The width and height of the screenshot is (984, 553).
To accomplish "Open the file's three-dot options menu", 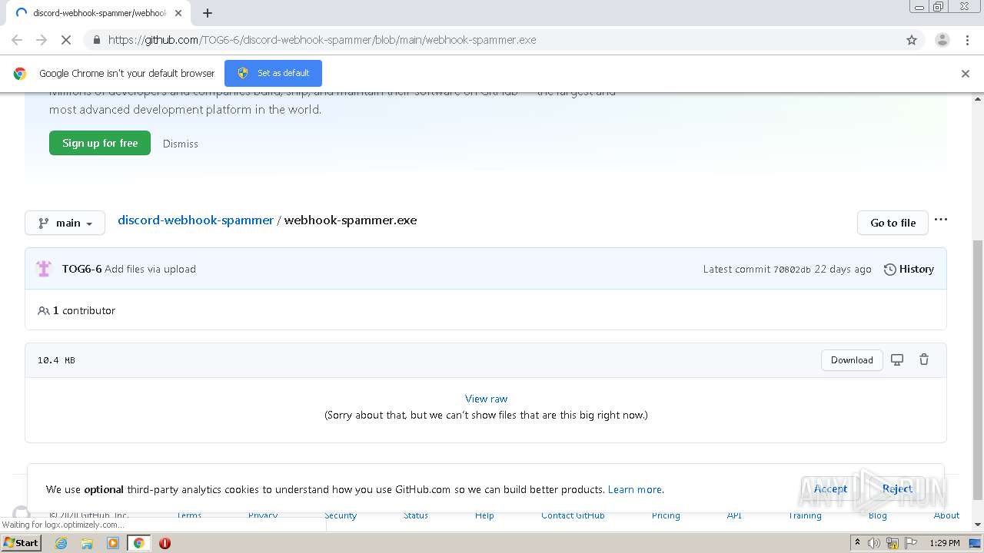I will [x=941, y=220].
